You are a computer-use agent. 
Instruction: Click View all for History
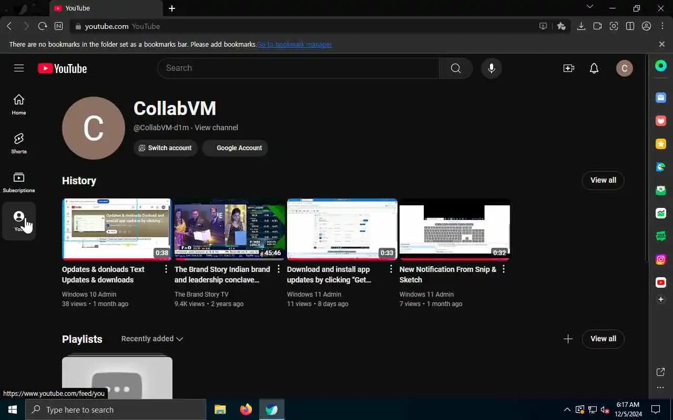point(603,181)
